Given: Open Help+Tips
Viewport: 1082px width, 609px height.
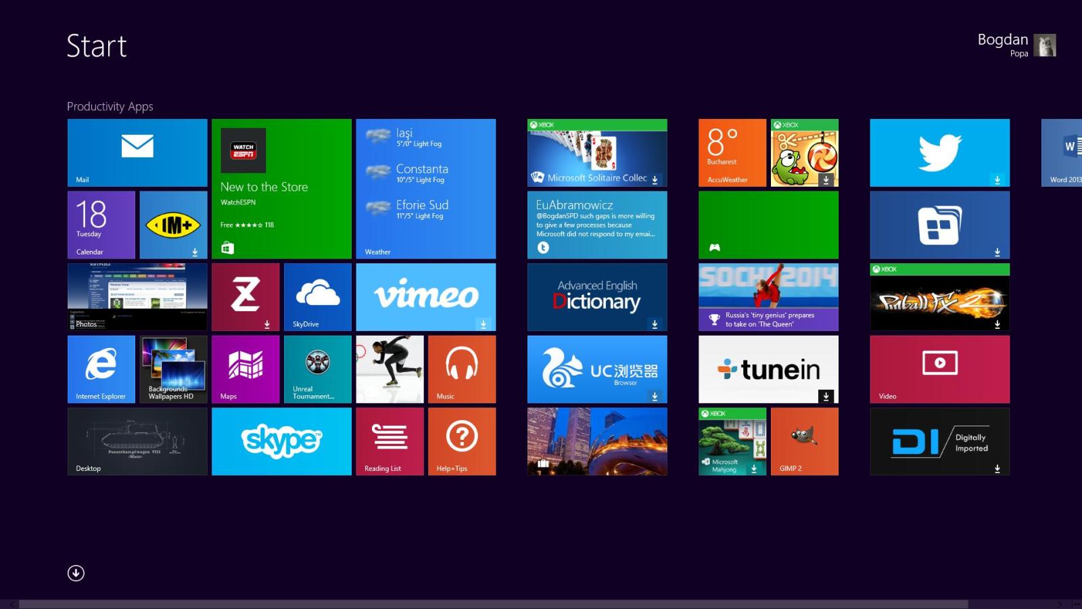Looking at the screenshot, I should 462,441.
